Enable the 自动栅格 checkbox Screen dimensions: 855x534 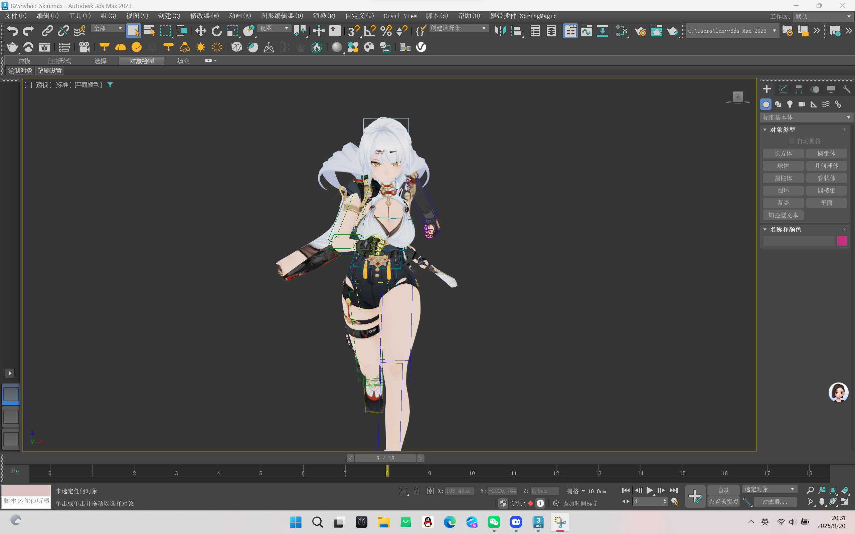792,141
